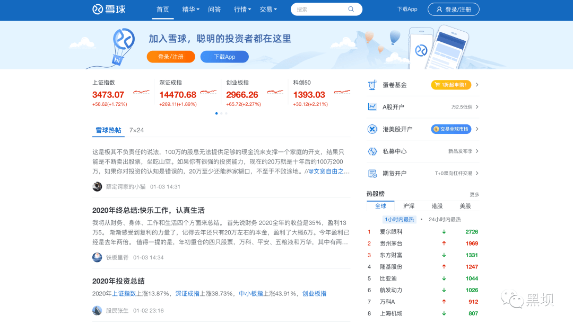Click the 蛋卷基金 icon
This screenshot has width=573, height=325.
click(x=372, y=85)
